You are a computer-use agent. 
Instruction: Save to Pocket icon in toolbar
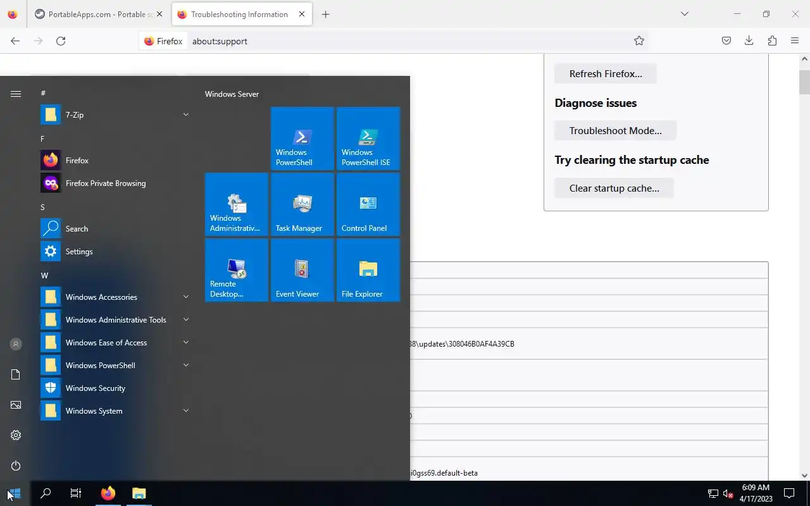point(726,41)
